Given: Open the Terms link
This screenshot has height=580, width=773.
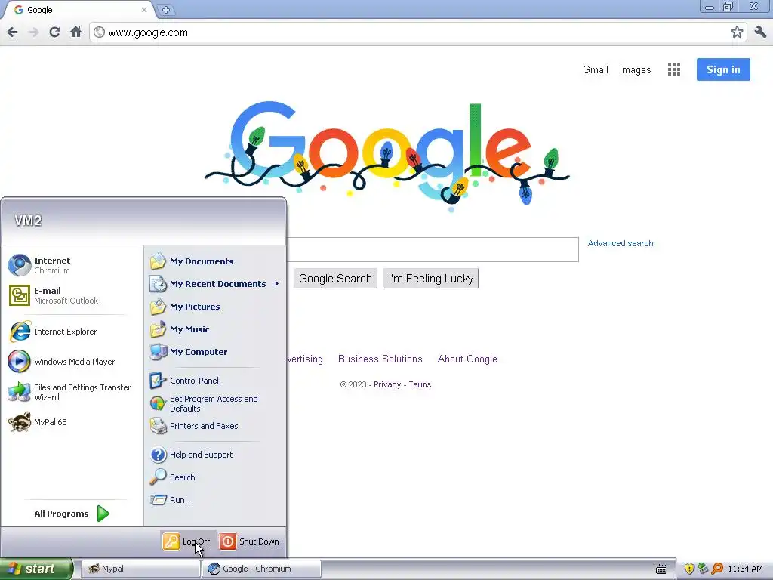Looking at the screenshot, I should pos(420,384).
